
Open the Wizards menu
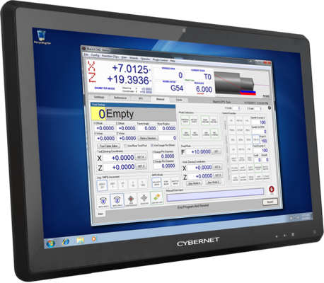(x=134, y=58)
